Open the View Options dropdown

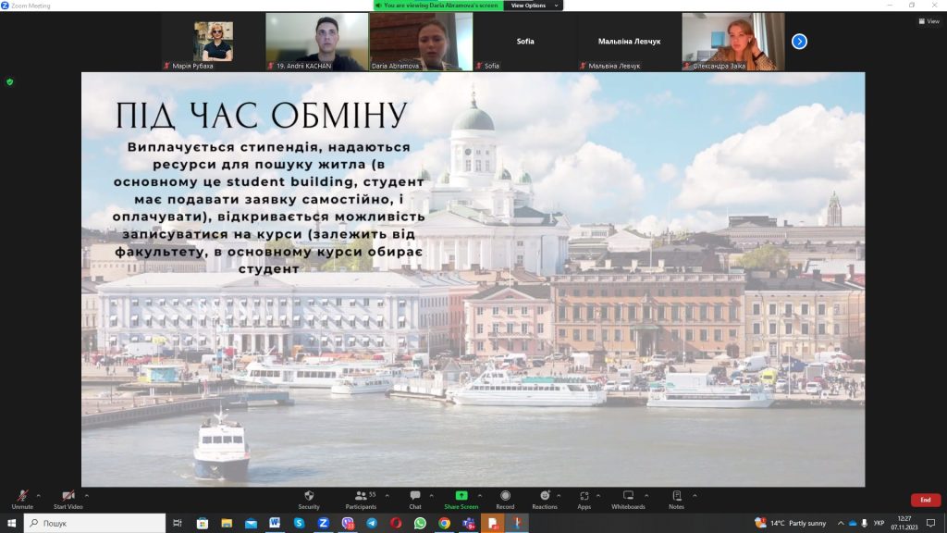533,6
